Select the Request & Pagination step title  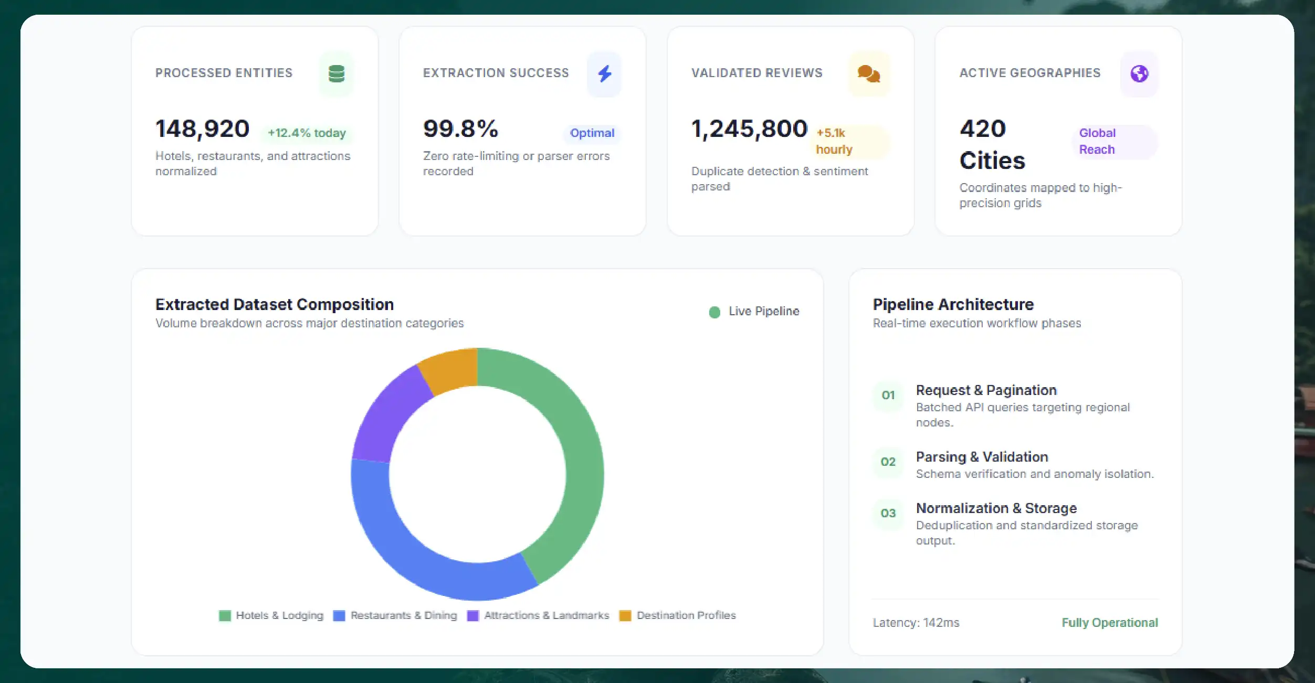(x=986, y=390)
